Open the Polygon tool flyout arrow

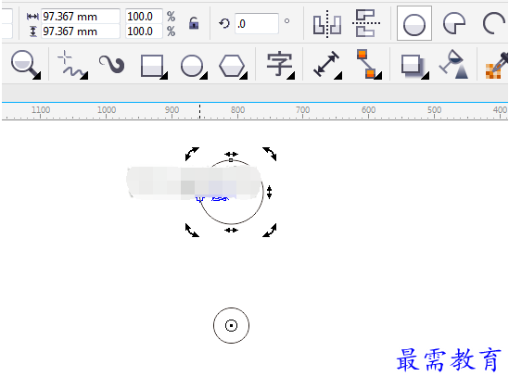click(244, 76)
